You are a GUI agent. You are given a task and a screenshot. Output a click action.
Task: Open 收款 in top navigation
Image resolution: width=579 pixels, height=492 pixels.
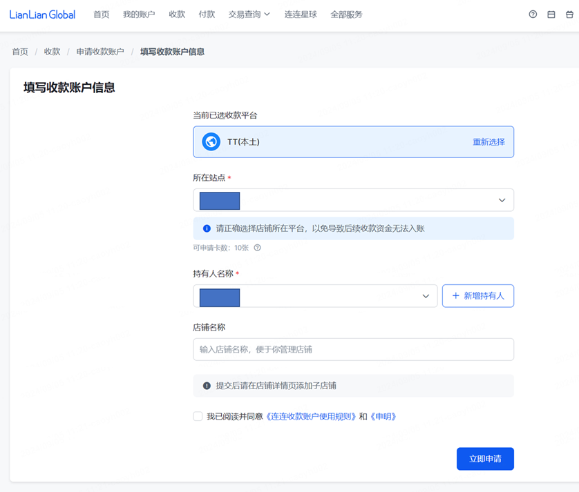[177, 14]
